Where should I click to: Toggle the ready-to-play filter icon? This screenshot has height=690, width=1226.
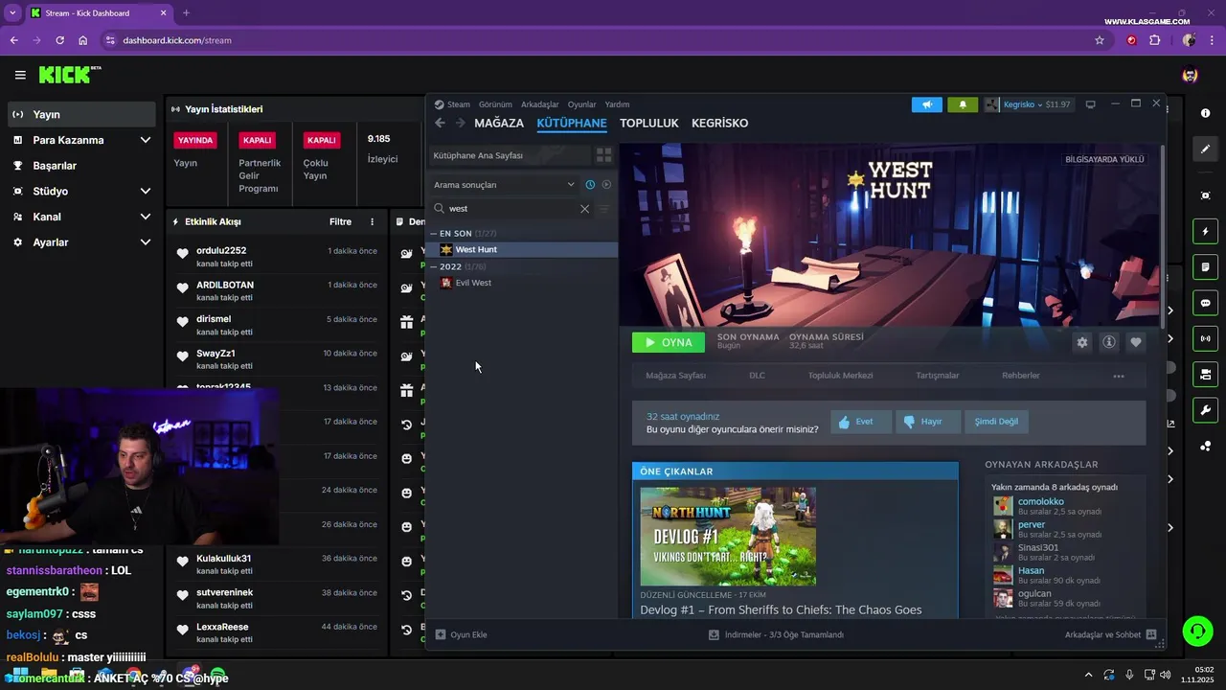click(606, 184)
